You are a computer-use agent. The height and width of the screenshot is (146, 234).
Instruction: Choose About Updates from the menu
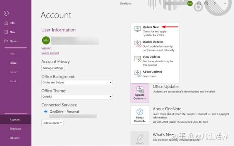(x=155, y=74)
